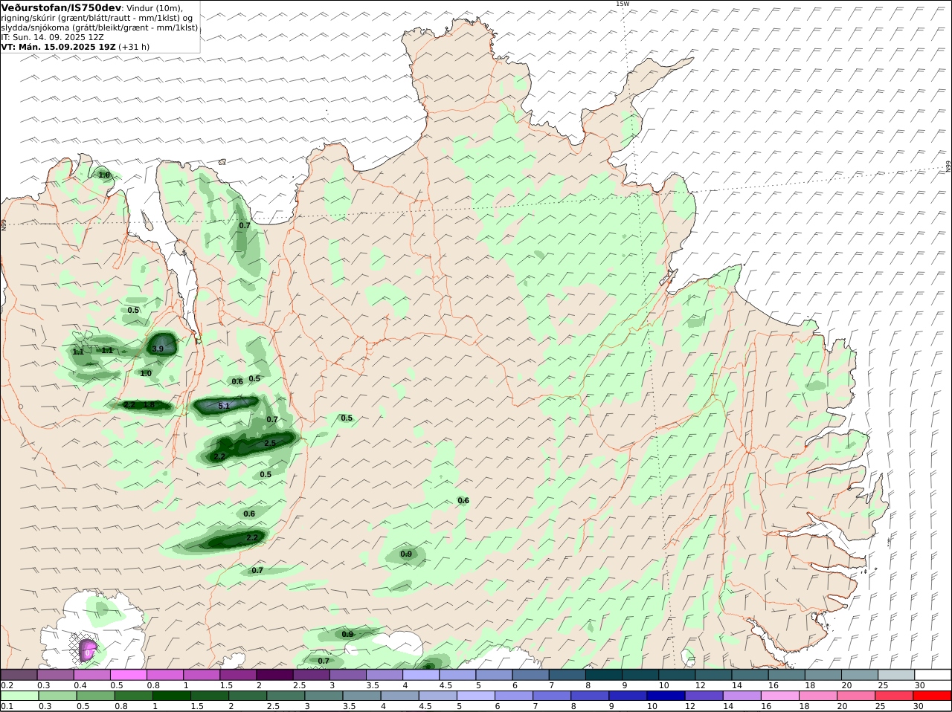Viewport: 952px width, 712px height.
Task: Select the darkest purple swatch at 2 in the top legend
Action: pyautogui.click(x=274, y=674)
